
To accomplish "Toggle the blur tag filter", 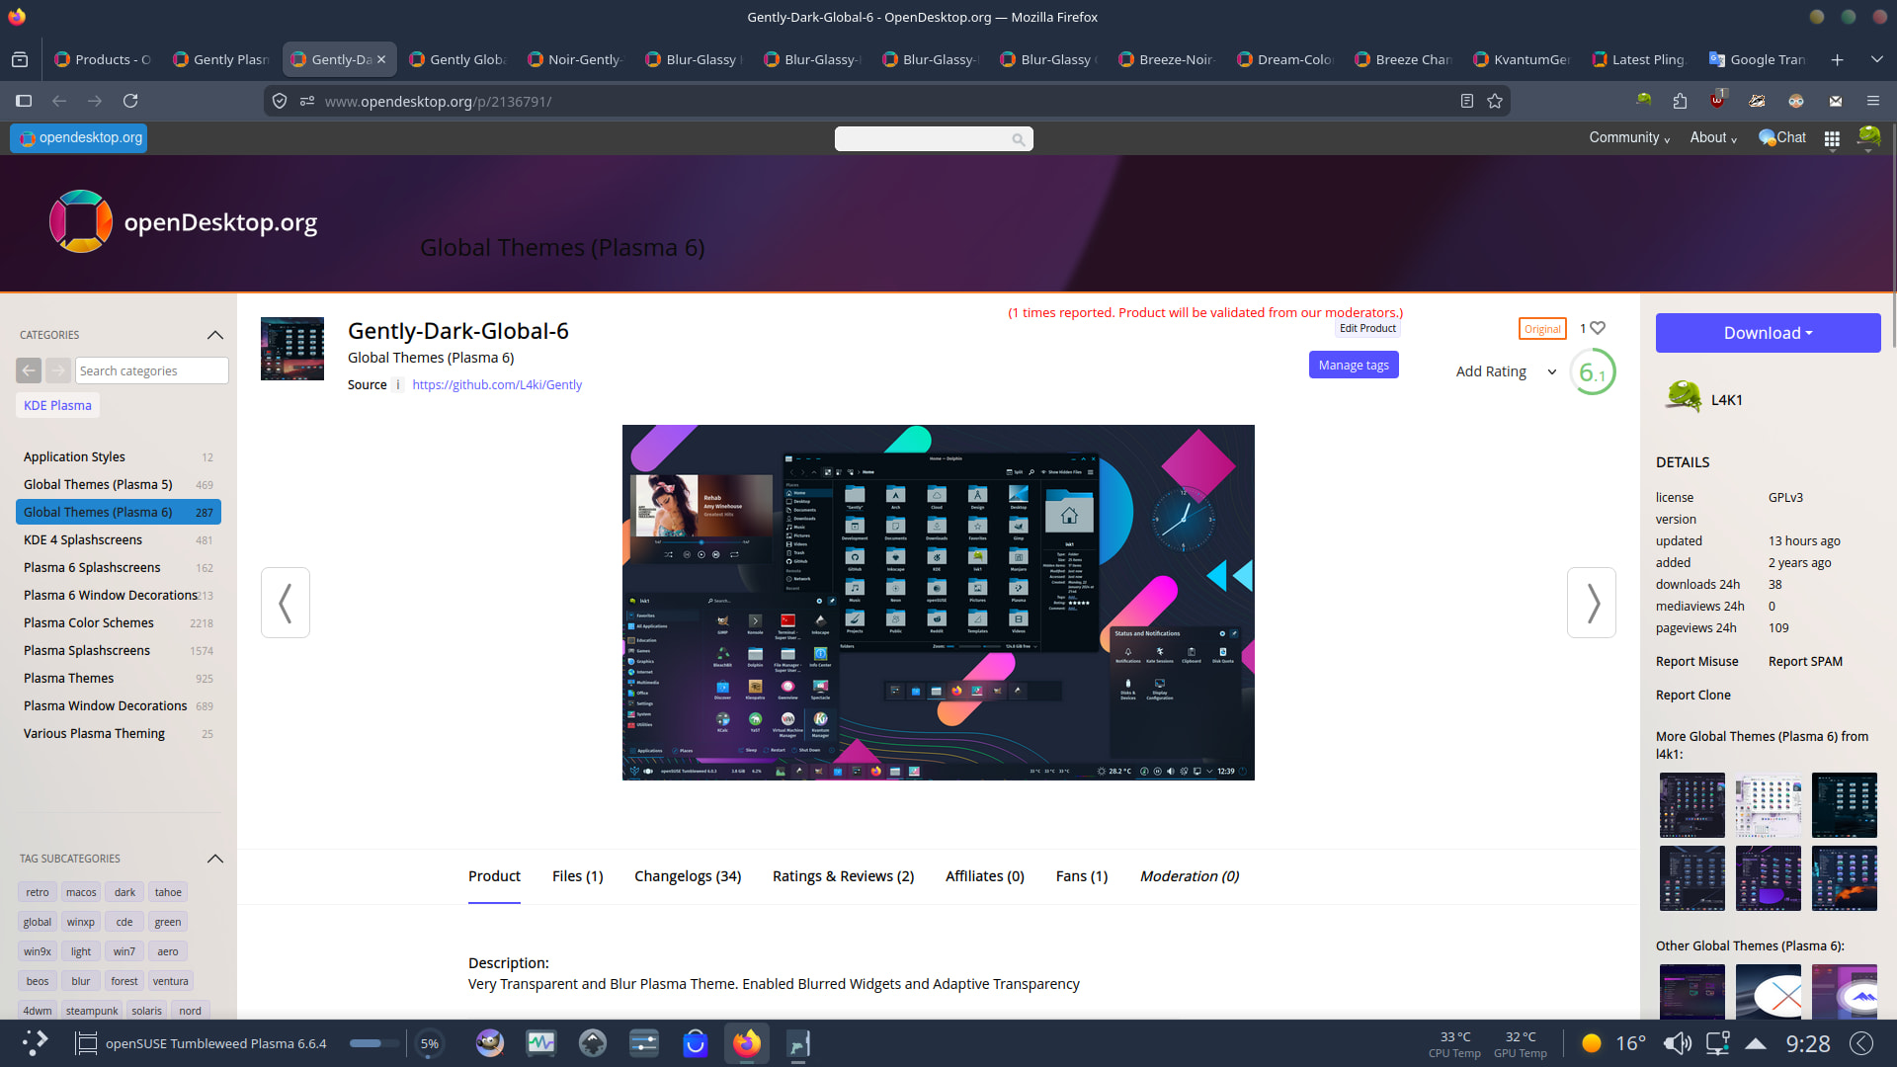I will (x=81, y=981).
